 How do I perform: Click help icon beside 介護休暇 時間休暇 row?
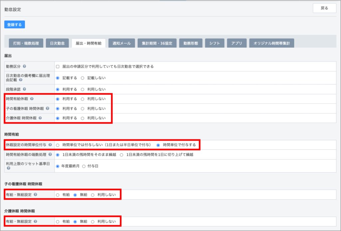coord(40,118)
